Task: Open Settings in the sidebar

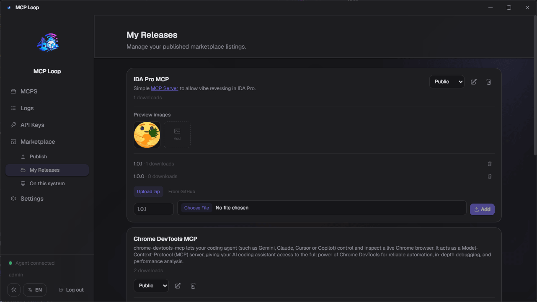Action: click(x=47, y=199)
